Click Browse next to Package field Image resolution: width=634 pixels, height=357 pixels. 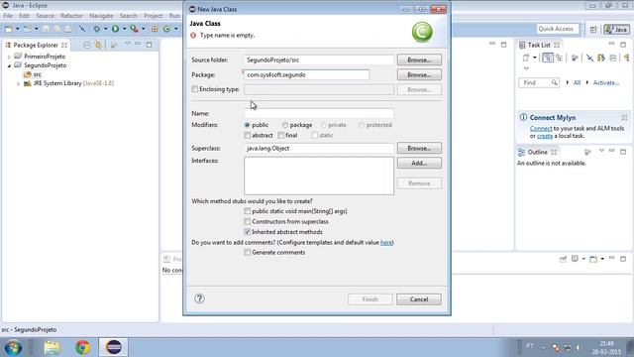(x=419, y=75)
